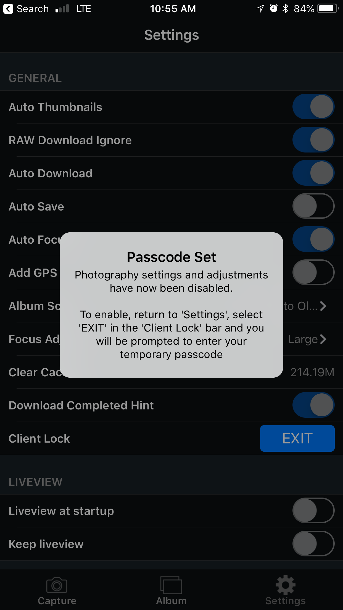Switch to the Capture tab label

57,601
